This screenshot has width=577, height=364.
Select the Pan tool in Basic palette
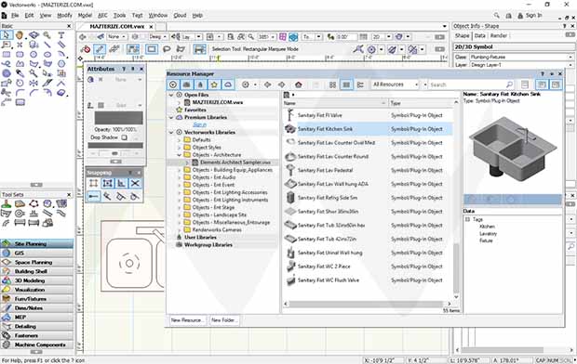pos(20,35)
